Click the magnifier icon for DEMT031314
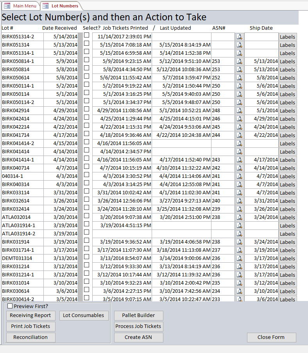The width and height of the screenshot is (308, 353). 240,258
